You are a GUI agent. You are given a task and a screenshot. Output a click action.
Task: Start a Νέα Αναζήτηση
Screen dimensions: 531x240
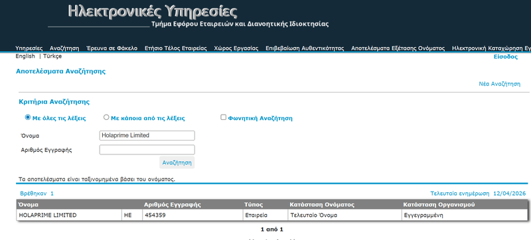[500, 84]
